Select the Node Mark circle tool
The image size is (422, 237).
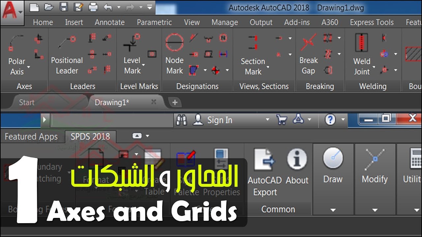(174, 53)
